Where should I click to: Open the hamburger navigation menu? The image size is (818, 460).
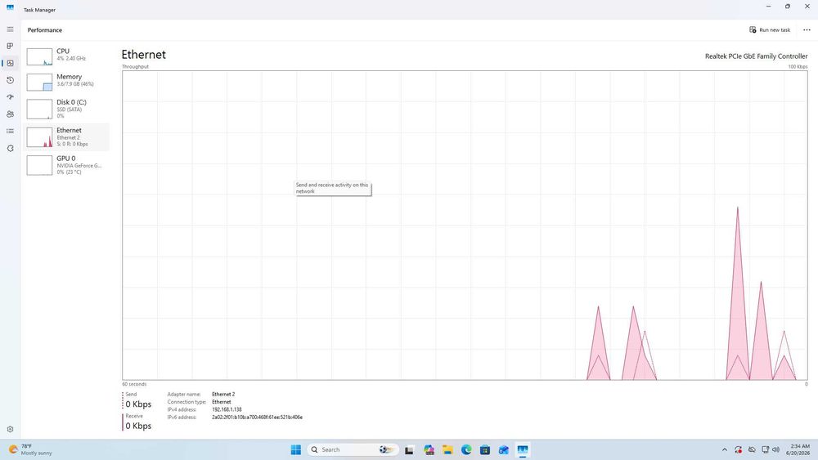tap(10, 29)
